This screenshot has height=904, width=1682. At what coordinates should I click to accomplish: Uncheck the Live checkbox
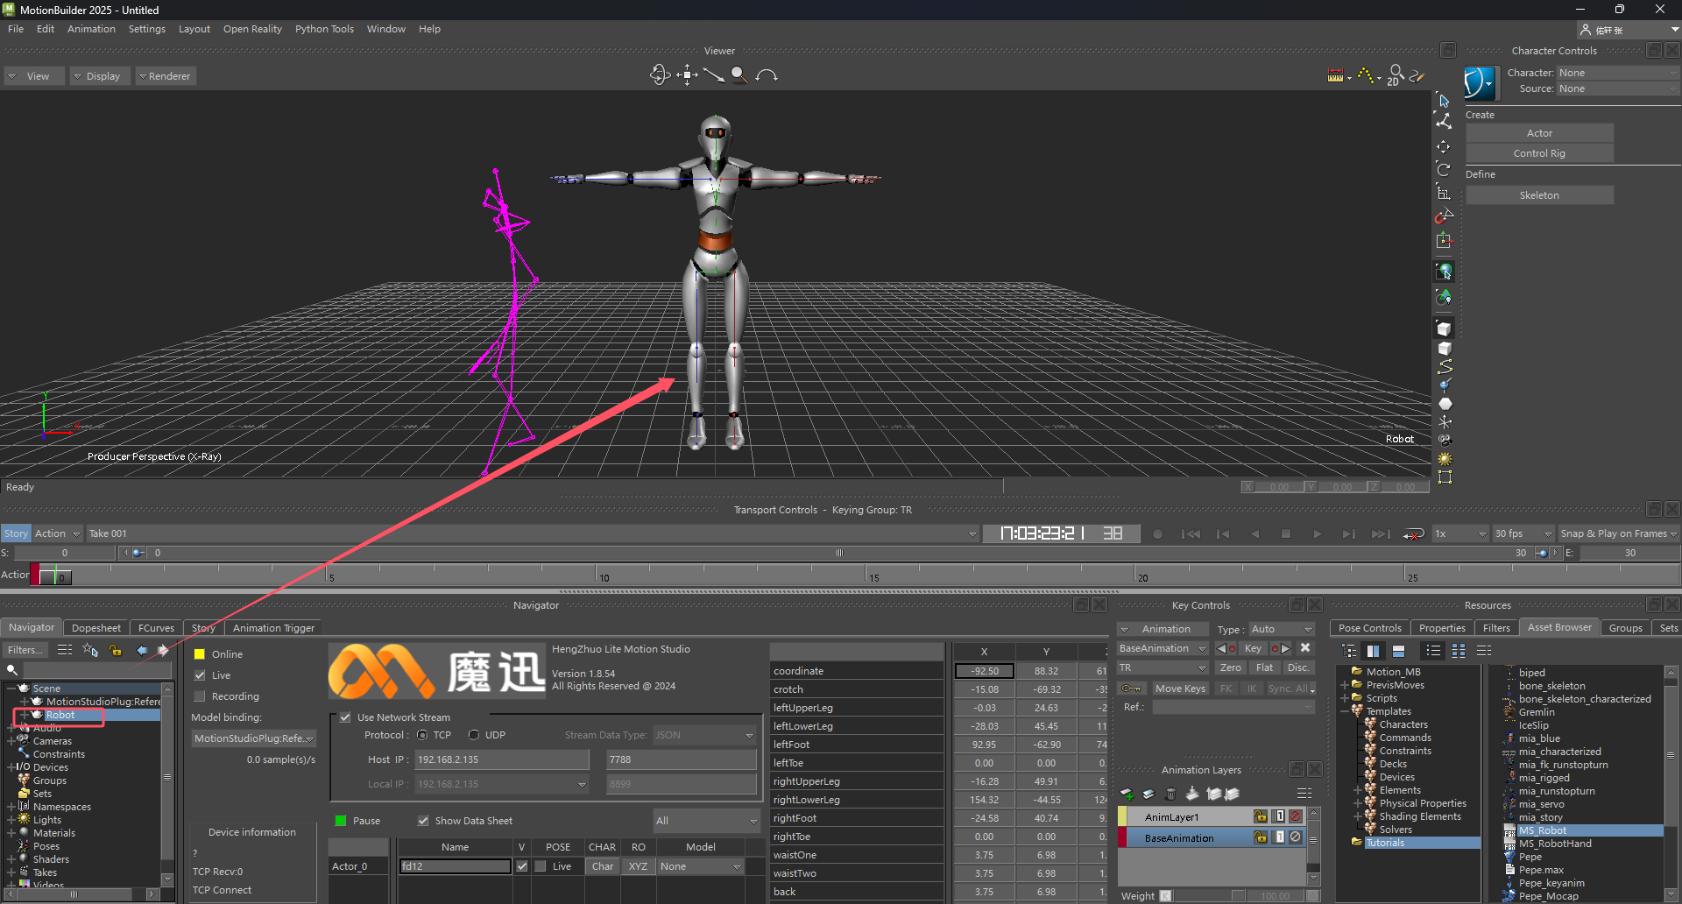[x=200, y=675]
